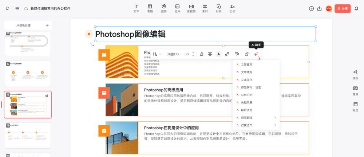
Task: Insert a table with 表格 tool
Action: pyautogui.click(x=150, y=9)
